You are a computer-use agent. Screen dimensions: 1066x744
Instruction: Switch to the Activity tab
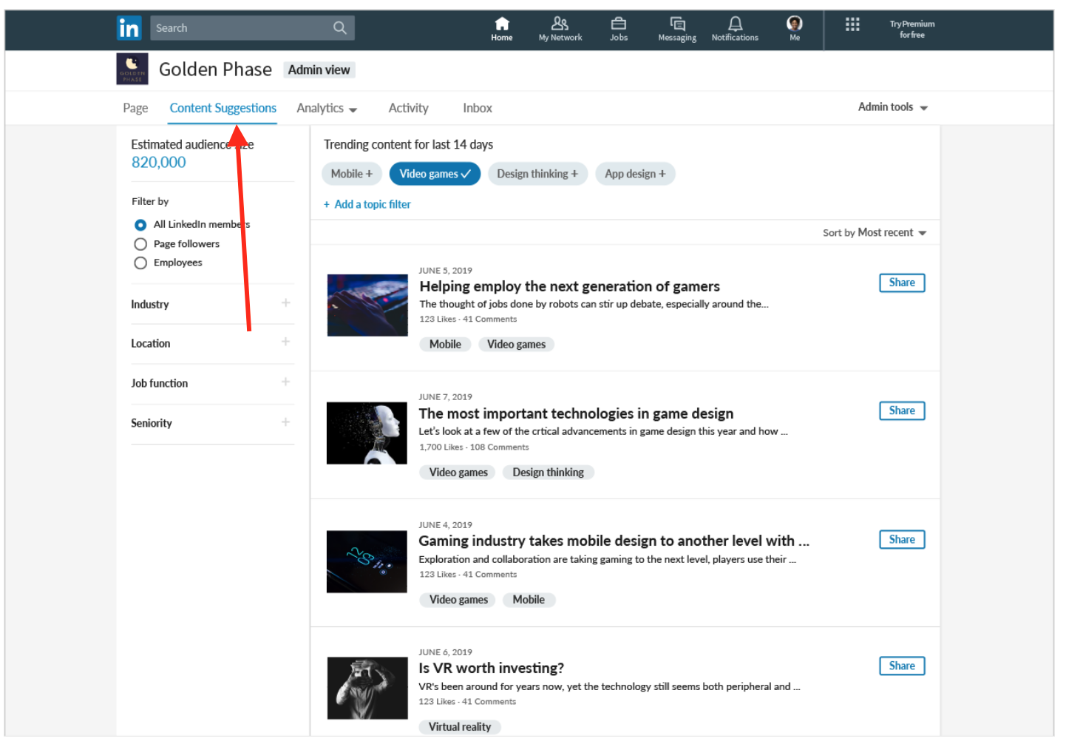click(408, 109)
